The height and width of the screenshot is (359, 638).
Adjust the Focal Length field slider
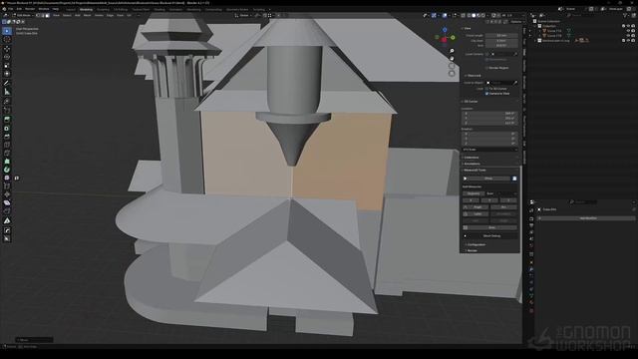point(501,36)
